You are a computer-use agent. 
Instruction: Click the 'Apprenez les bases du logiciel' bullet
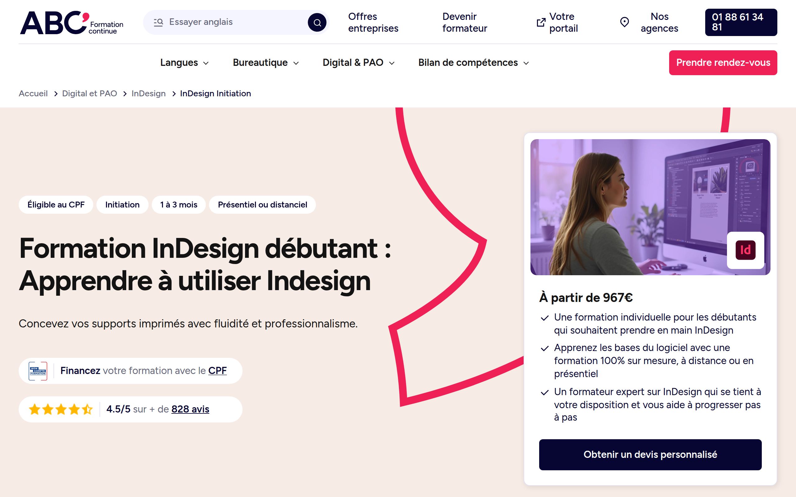pos(654,361)
